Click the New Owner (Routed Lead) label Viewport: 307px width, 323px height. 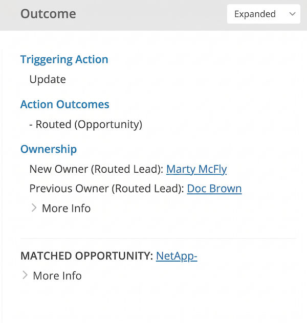pyautogui.click(x=96, y=169)
